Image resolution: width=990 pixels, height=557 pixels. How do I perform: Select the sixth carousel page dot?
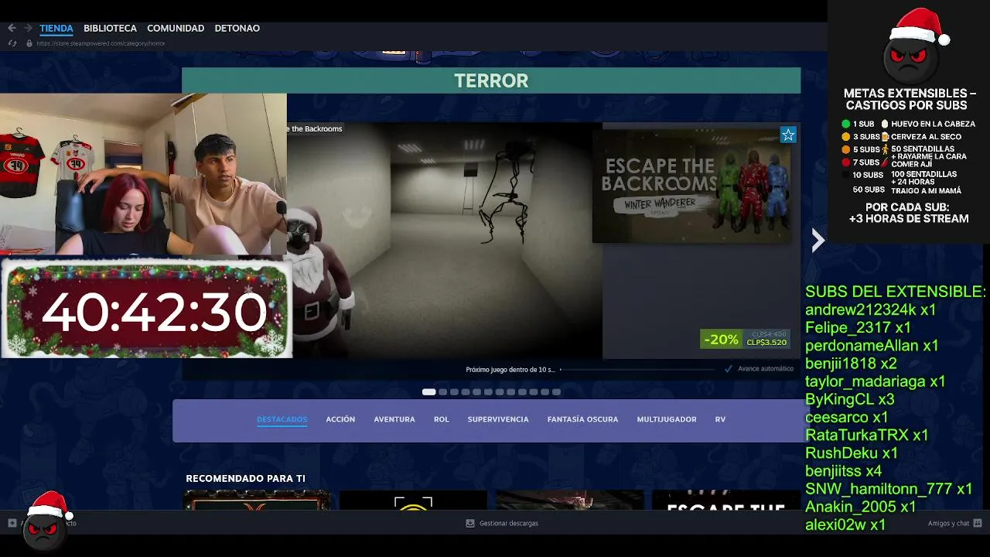[x=488, y=392]
